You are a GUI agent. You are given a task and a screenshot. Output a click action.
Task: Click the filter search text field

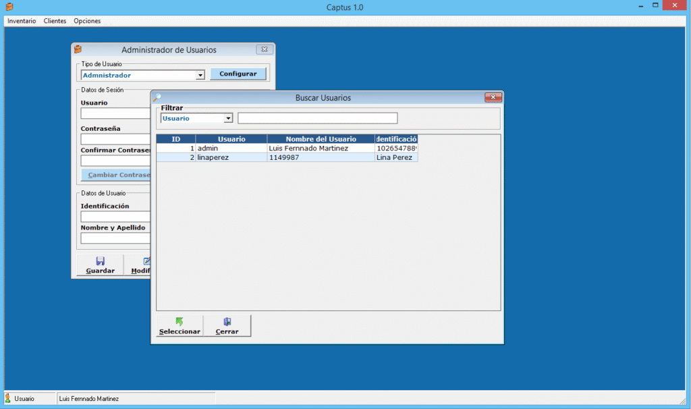tap(317, 119)
